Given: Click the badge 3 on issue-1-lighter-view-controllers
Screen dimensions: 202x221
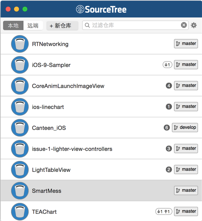Looking at the screenshot, I should pos(169,149).
